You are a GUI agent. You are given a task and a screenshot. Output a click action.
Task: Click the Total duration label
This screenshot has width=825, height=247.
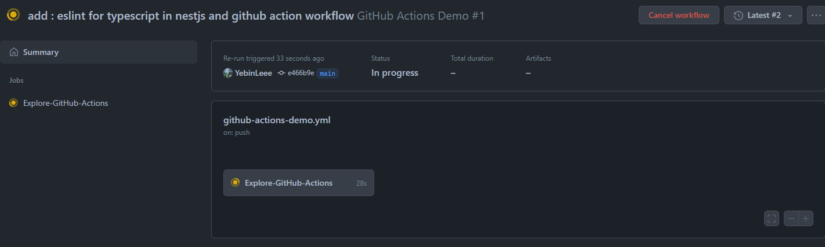coord(472,58)
